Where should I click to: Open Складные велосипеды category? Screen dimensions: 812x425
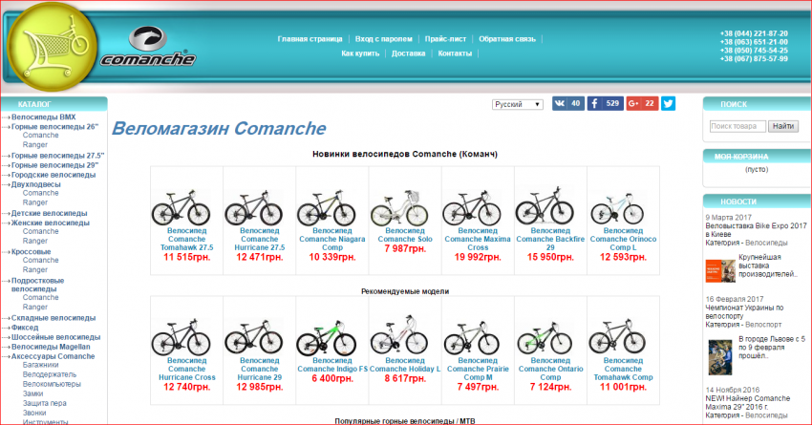click(x=53, y=318)
